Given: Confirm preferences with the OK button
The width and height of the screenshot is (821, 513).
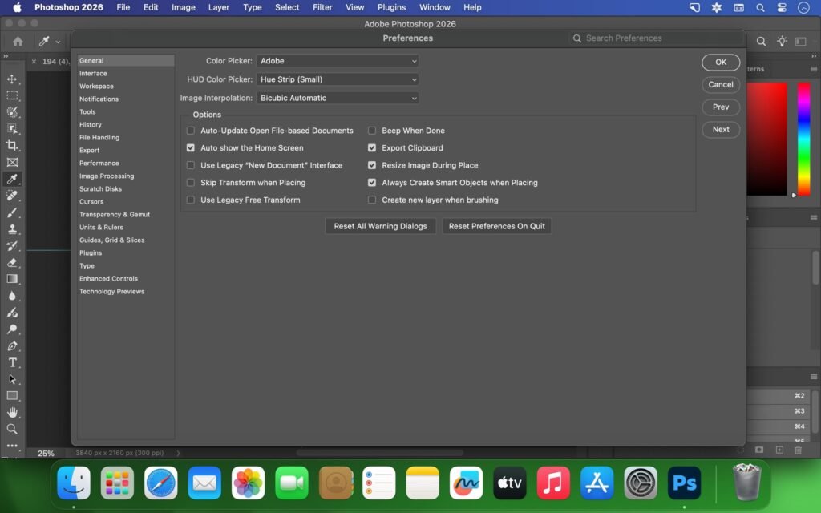Looking at the screenshot, I should pyautogui.click(x=719, y=62).
